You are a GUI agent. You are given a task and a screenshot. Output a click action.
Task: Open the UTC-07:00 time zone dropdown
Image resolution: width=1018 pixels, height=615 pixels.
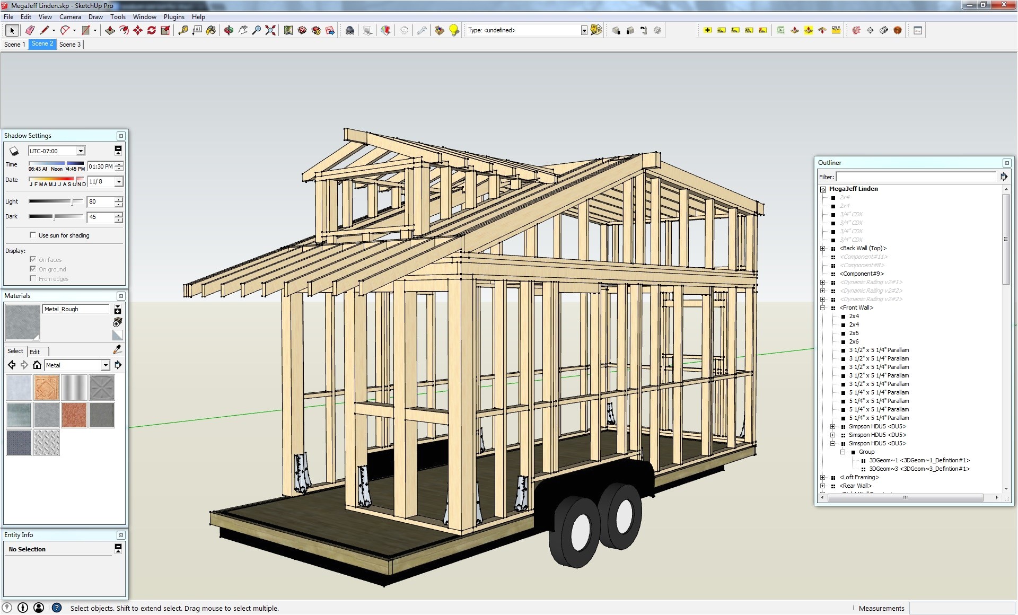81,151
